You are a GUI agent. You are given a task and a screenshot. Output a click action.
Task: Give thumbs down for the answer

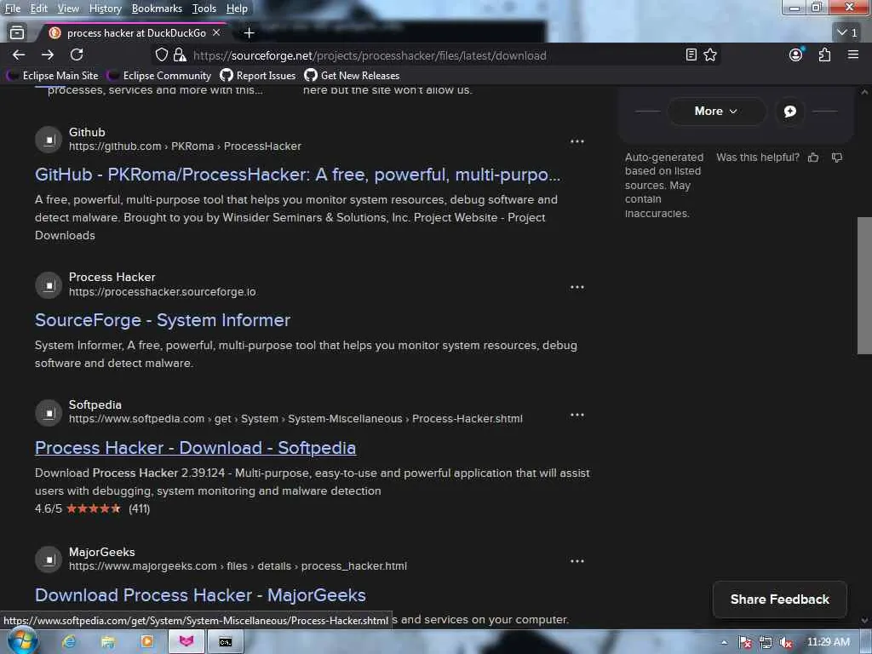[837, 158]
